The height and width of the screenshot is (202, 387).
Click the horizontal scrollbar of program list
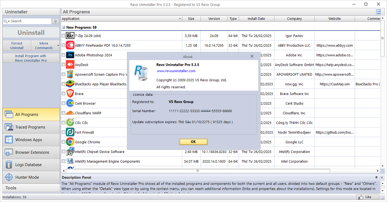coord(197,171)
